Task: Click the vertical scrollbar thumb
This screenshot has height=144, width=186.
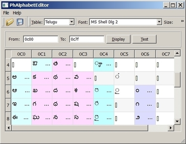Action: (177, 79)
